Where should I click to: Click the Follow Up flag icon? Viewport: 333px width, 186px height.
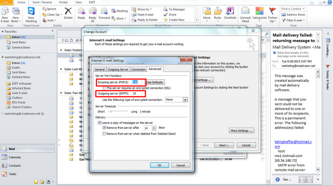273,15
